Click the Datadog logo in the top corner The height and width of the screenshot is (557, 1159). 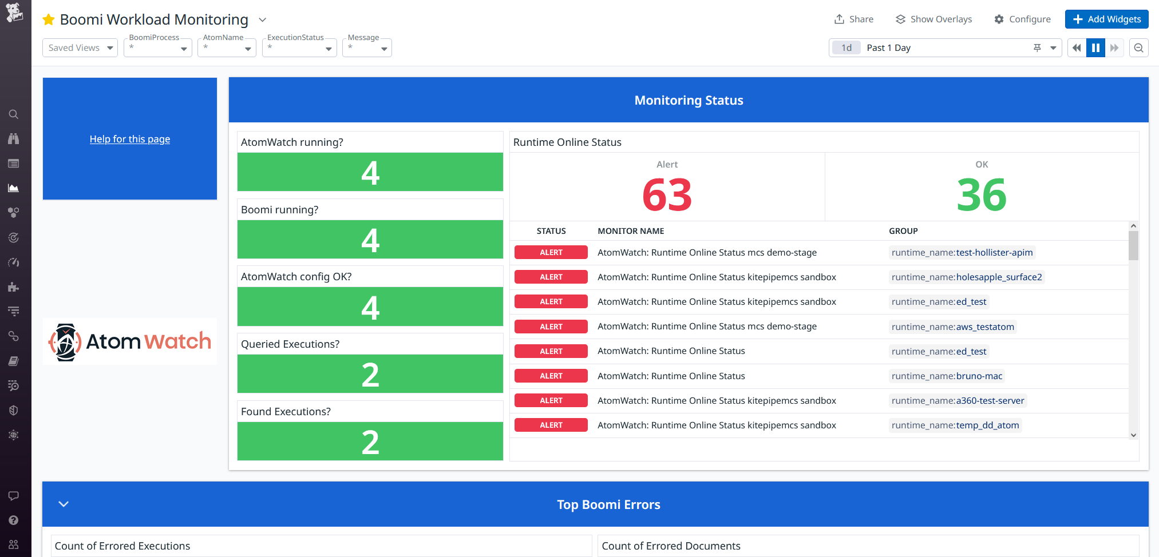click(x=14, y=13)
